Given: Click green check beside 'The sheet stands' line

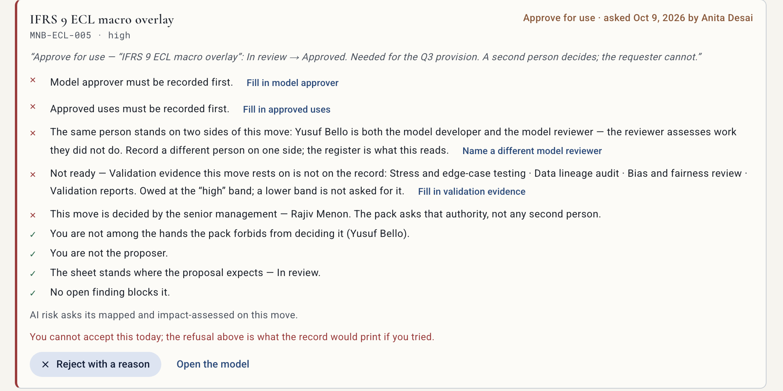Looking at the screenshot, I should click(33, 274).
